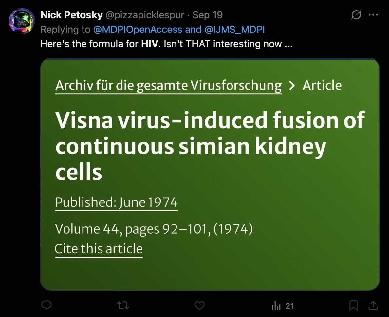Like the tweet with heart icon

pyautogui.click(x=199, y=306)
